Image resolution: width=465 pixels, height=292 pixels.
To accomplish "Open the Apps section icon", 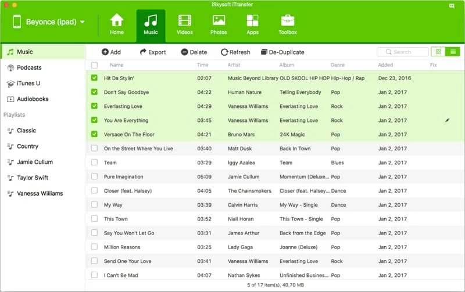I will pyautogui.click(x=252, y=21).
